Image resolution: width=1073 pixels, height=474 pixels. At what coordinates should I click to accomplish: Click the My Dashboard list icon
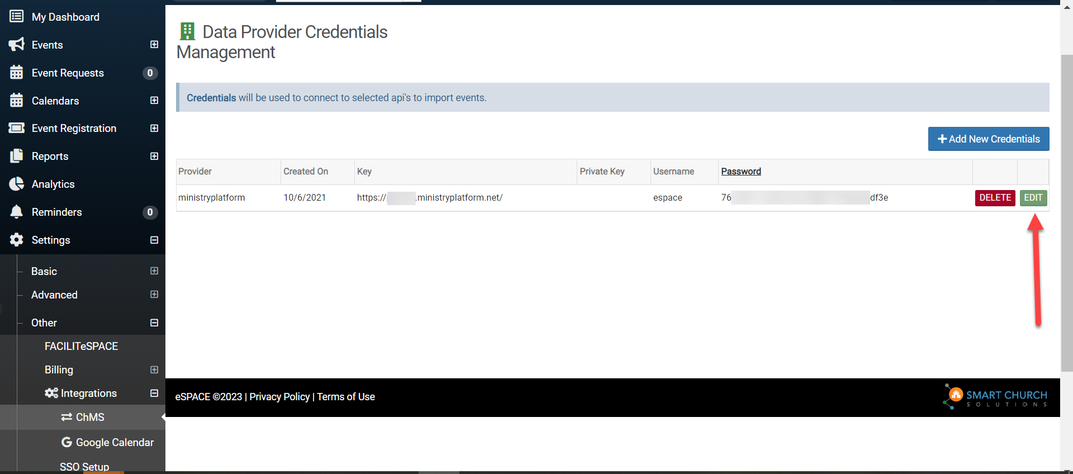tap(16, 16)
